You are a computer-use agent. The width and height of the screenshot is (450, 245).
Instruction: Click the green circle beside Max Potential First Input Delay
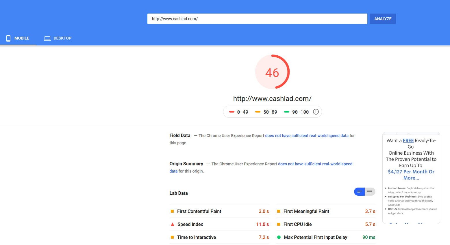click(279, 237)
